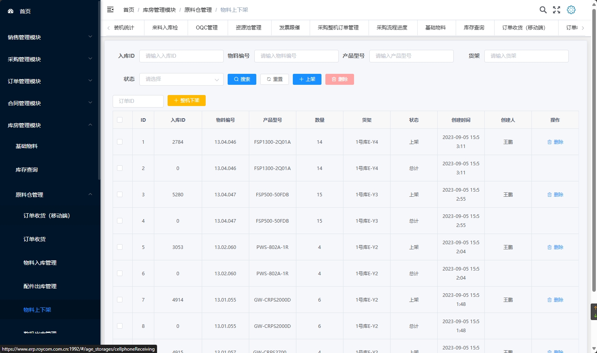Open the search magnifier icon in header
Screen dimensions: 597x353
point(543,10)
